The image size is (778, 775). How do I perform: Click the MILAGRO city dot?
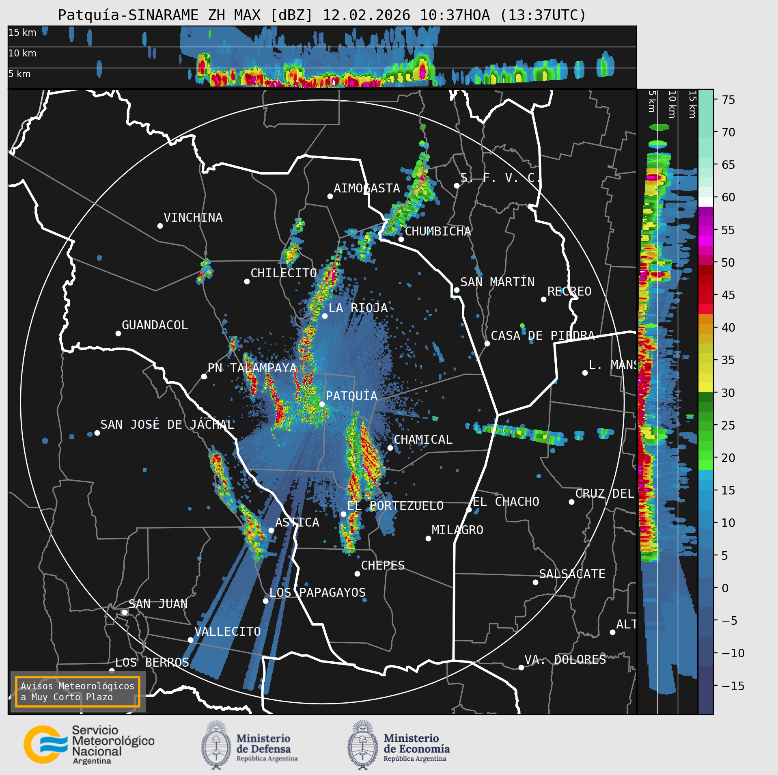coord(428,538)
